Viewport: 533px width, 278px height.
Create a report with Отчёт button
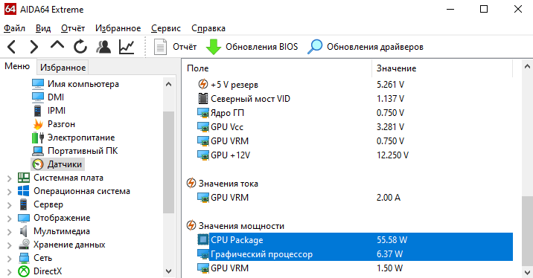click(175, 47)
